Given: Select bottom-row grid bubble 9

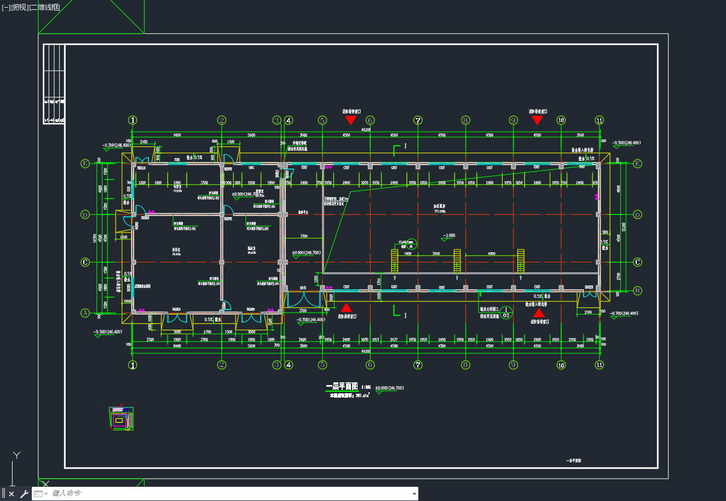Looking at the screenshot, I should pos(513,365).
